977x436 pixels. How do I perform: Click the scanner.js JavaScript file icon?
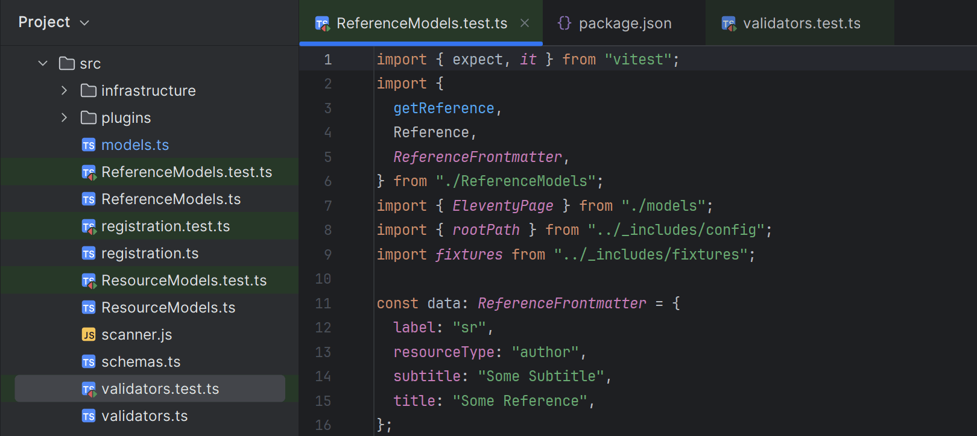(x=89, y=335)
